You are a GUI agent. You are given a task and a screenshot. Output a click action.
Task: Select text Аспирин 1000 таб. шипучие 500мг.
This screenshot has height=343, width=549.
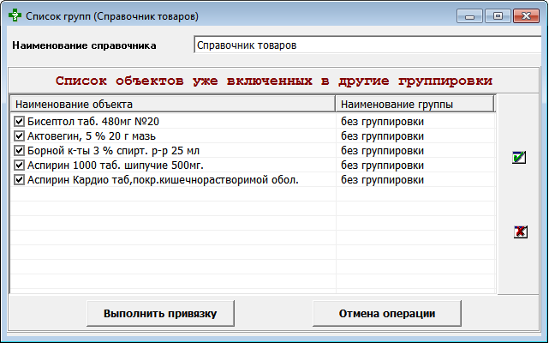click(116, 165)
